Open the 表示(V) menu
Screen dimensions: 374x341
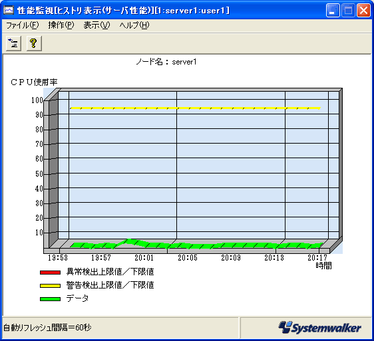click(x=96, y=25)
